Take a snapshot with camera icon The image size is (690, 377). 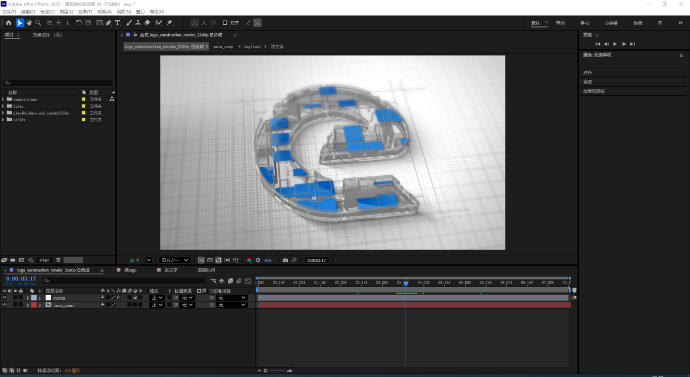click(x=285, y=260)
